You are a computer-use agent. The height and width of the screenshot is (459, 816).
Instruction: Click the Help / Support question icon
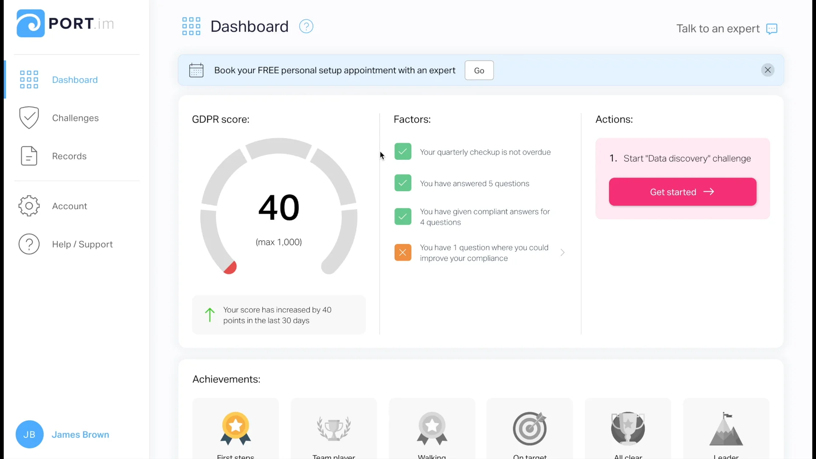coord(29,244)
